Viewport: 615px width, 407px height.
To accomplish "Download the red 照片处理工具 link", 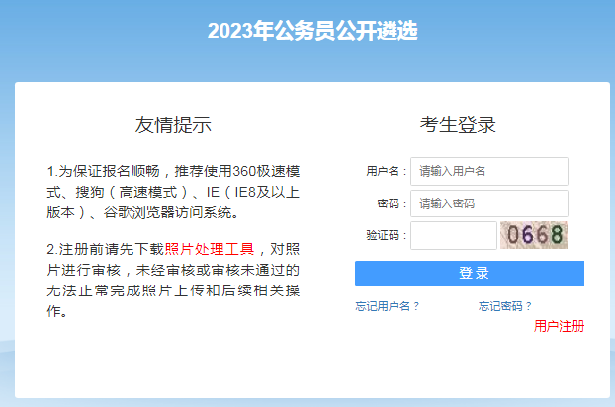I will point(210,249).
